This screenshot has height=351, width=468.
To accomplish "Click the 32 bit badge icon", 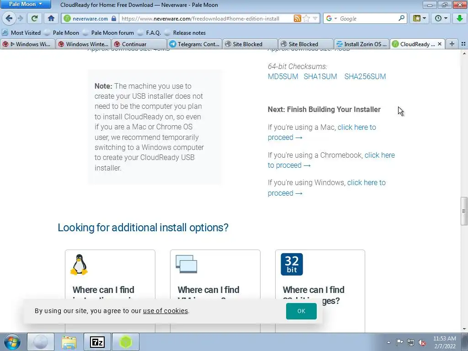I will pyautogui.click(x=292, y=264).
